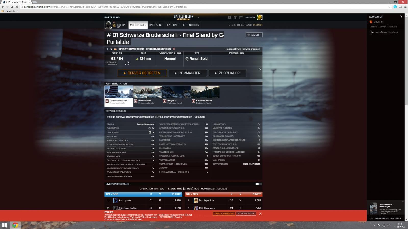Viewport: 408px width, 229px height.
Task: Click the browser address bar URL
Action: [x=105, y=7]
